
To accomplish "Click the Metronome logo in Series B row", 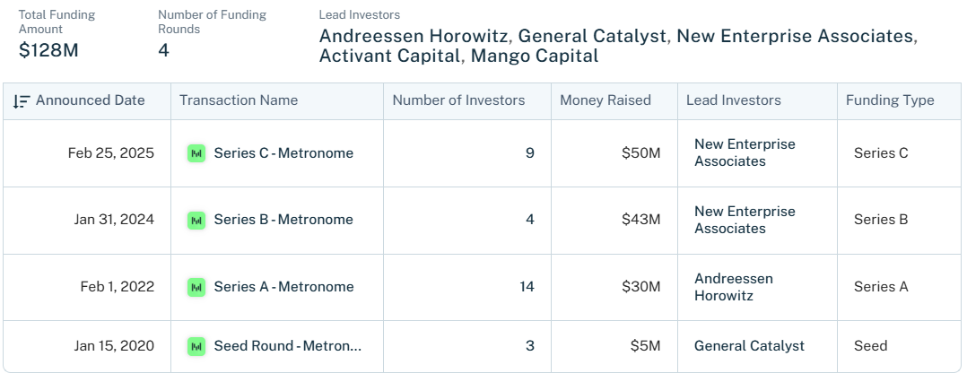I will pos(196,220).
